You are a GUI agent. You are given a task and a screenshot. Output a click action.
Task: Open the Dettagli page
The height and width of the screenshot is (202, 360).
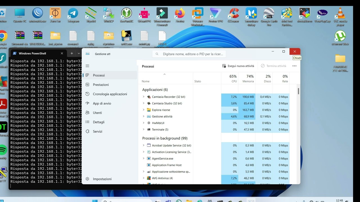(x=110, y=122)
